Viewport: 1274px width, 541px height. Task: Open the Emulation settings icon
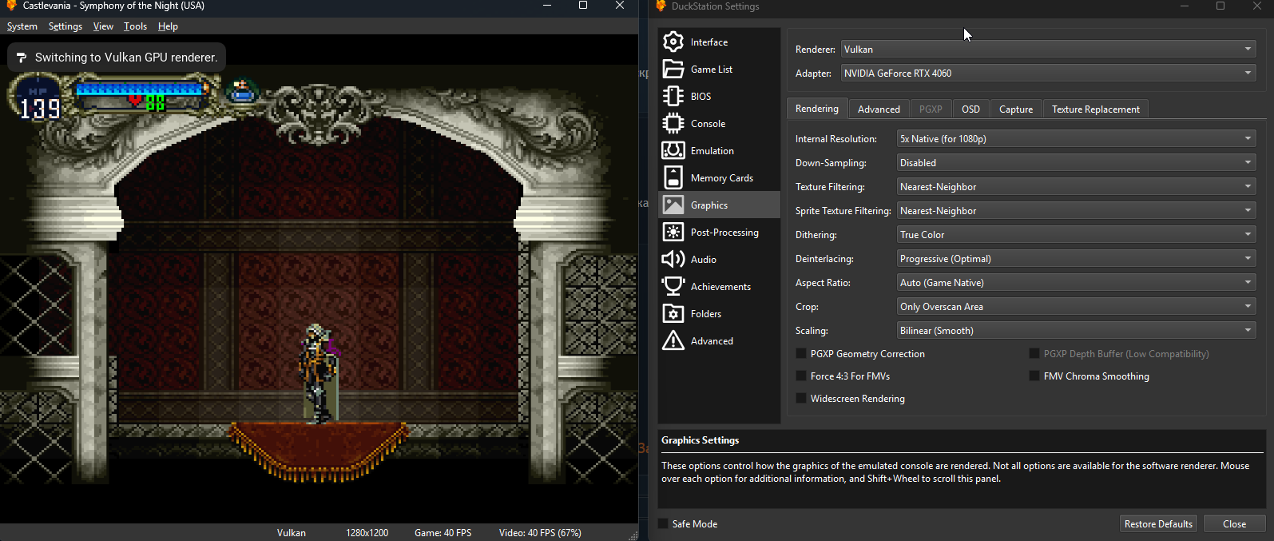673,150
